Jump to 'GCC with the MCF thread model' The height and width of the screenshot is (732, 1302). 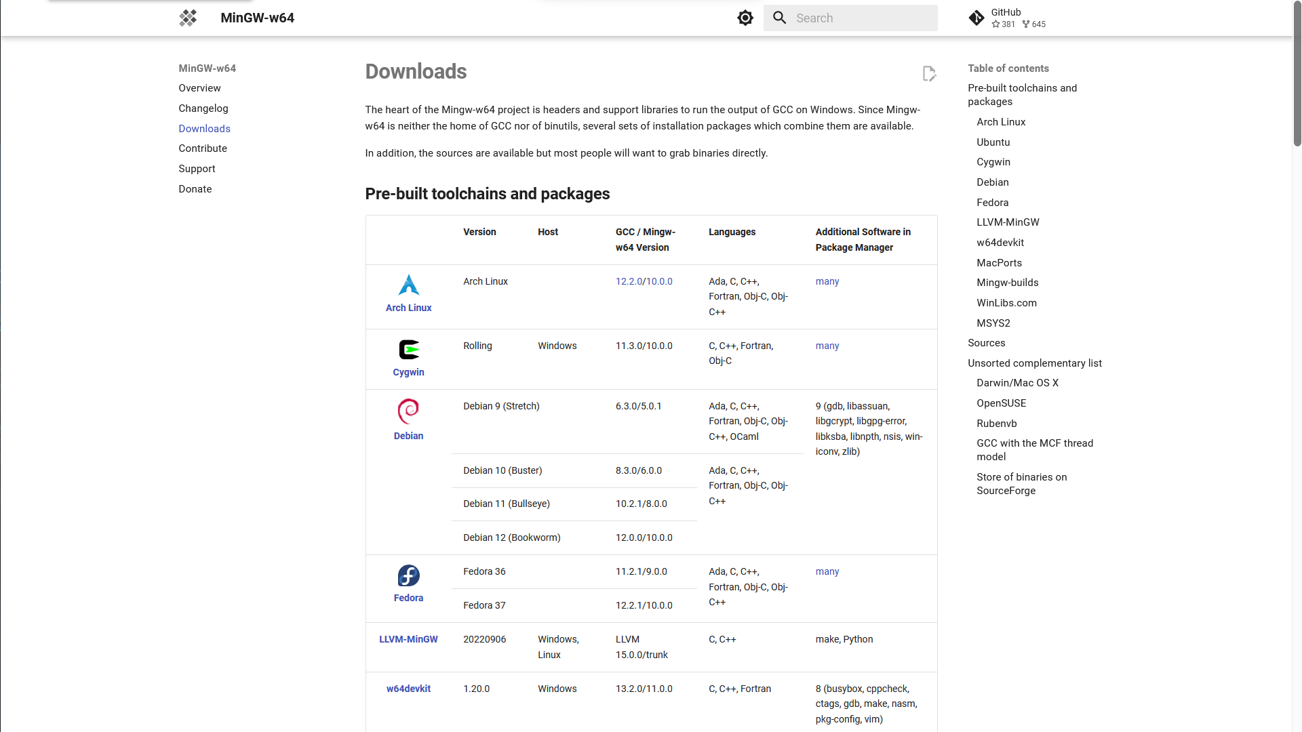pyautogui.click(x=1035, y=450)
